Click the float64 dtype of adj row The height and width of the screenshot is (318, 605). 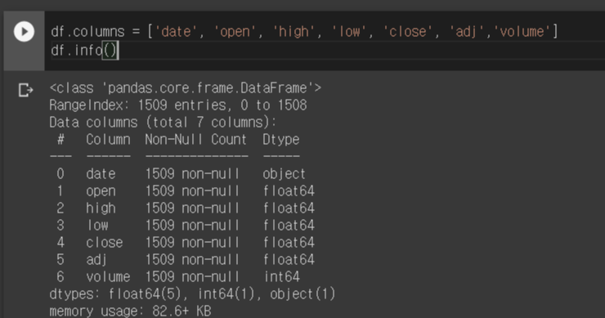click(x=289, y=259)
